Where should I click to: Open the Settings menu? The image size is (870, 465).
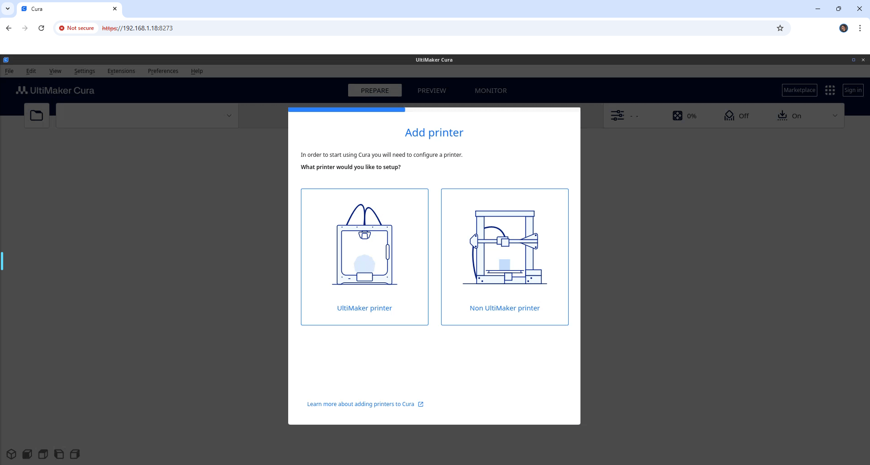85,71
